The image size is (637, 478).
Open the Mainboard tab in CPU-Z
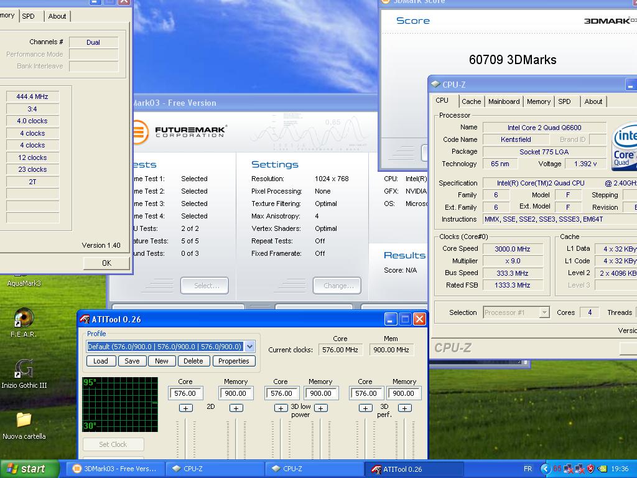[x=504, y=101]
